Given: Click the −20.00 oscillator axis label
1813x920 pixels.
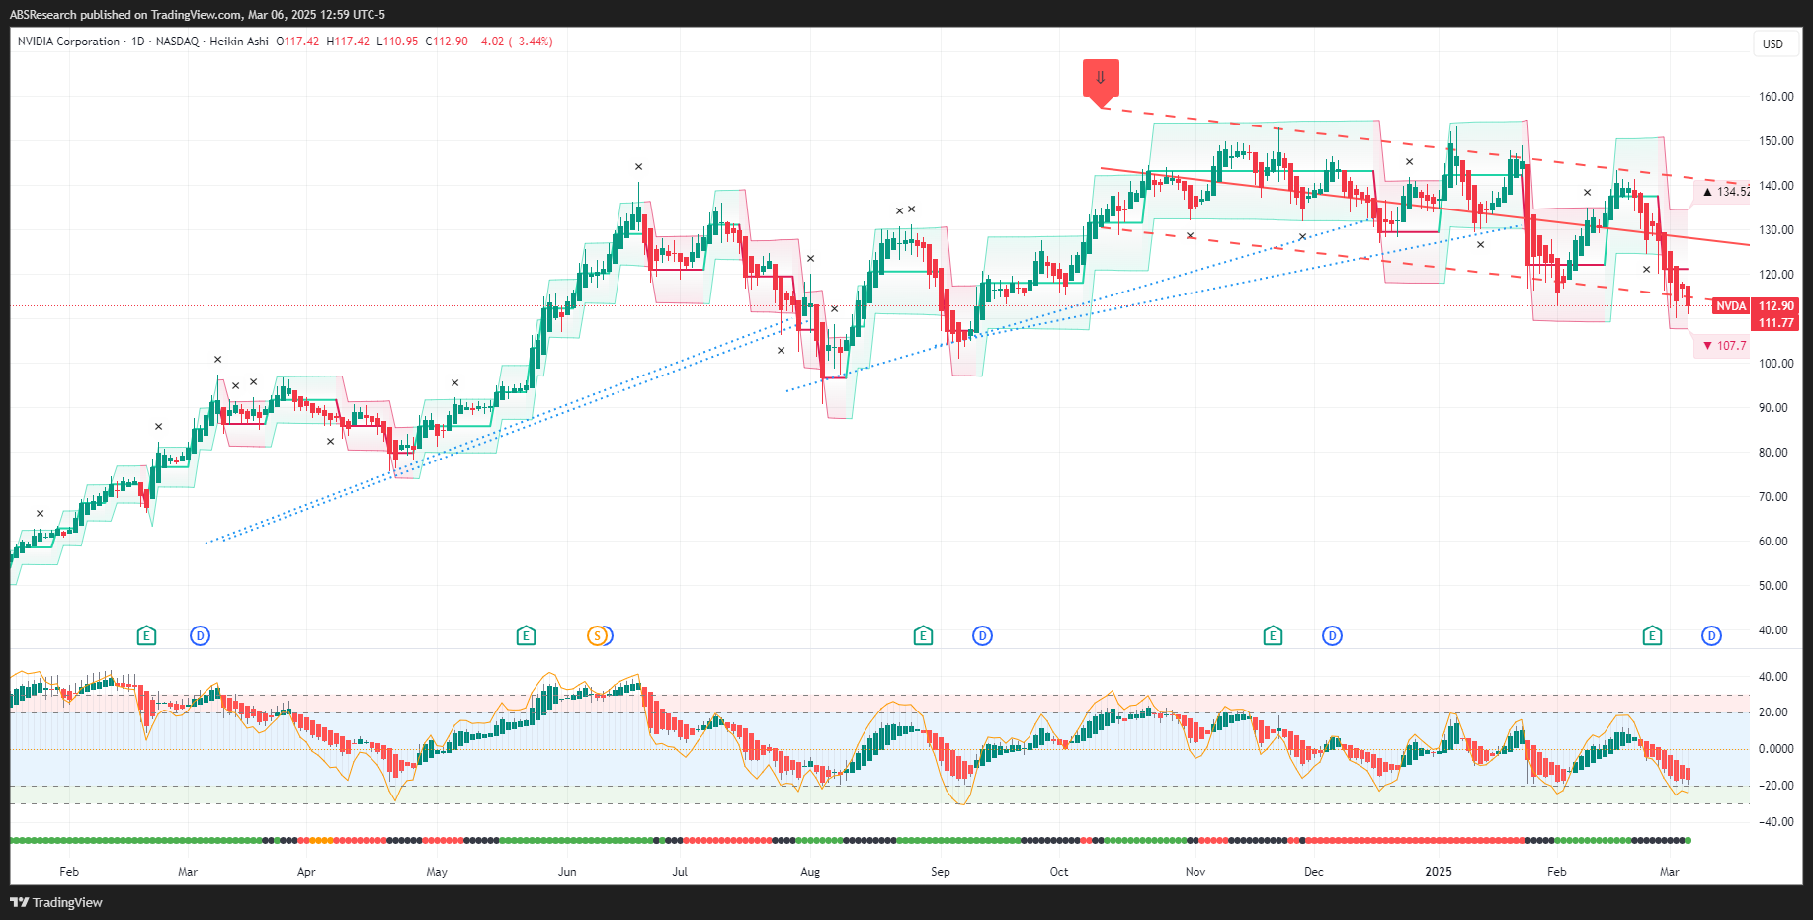Looking at the screenshot, I should [1775, 786].
